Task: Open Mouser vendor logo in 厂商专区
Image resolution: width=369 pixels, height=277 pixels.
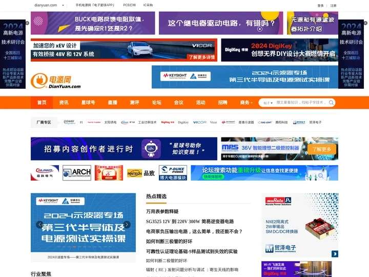Action: point(299,122)
